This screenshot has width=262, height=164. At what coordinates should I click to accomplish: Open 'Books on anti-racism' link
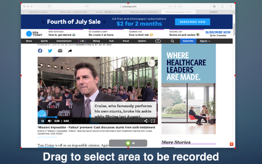[x=184, y=35]
